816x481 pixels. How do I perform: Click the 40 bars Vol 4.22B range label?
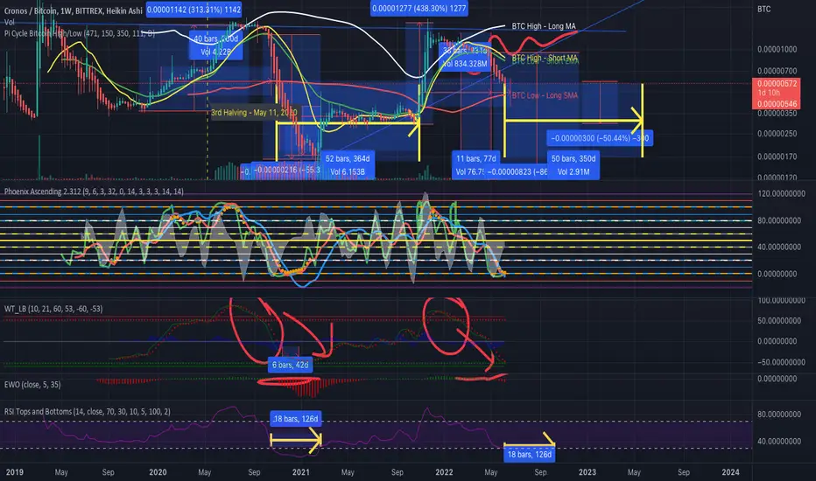(215, 45)
